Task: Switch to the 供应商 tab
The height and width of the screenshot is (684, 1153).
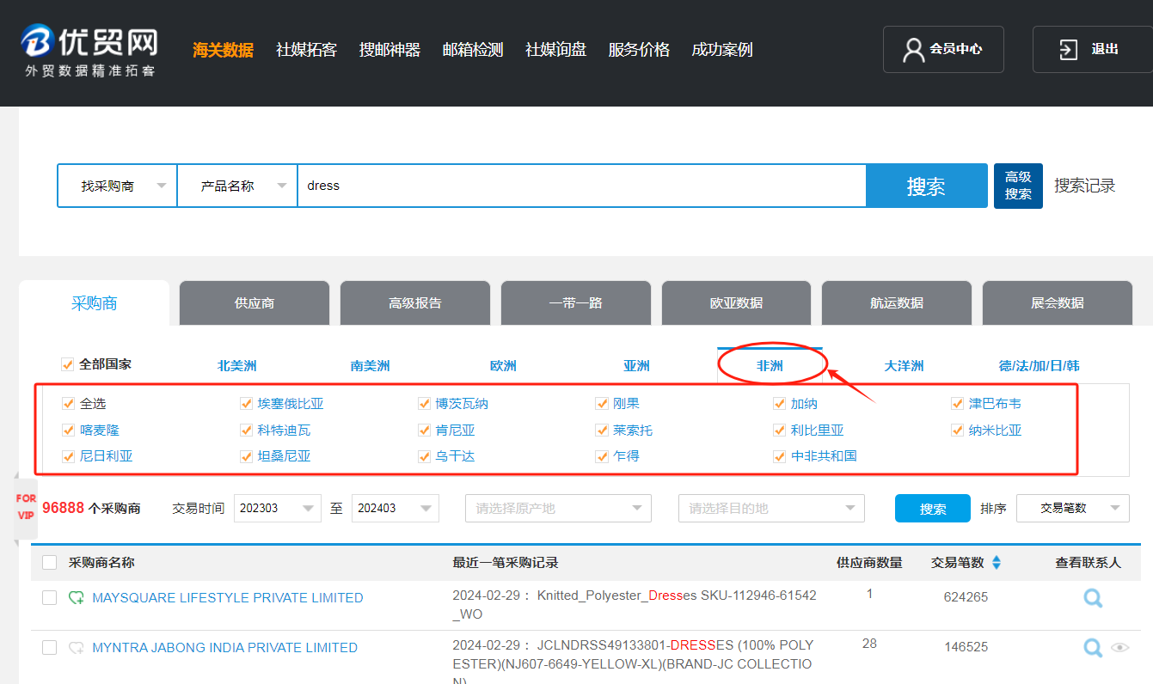Action: coord(255,303)
